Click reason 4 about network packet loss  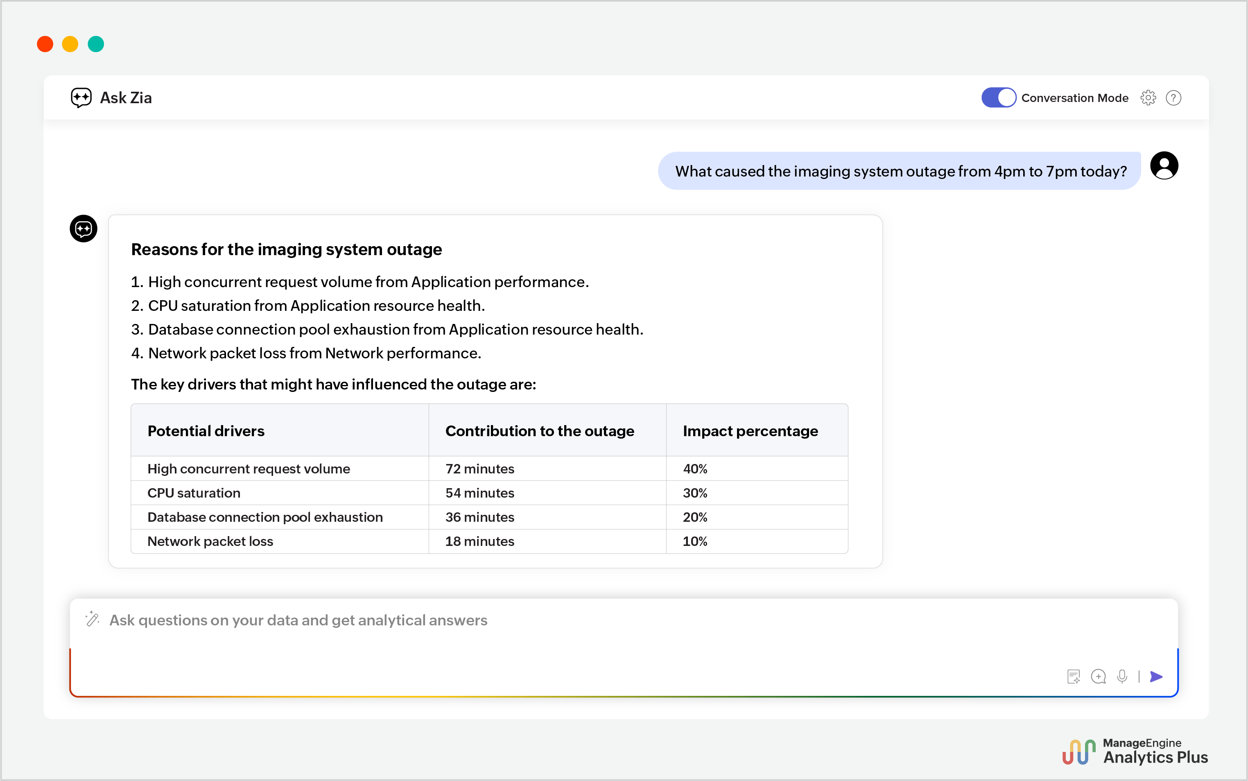click(306, 353)
